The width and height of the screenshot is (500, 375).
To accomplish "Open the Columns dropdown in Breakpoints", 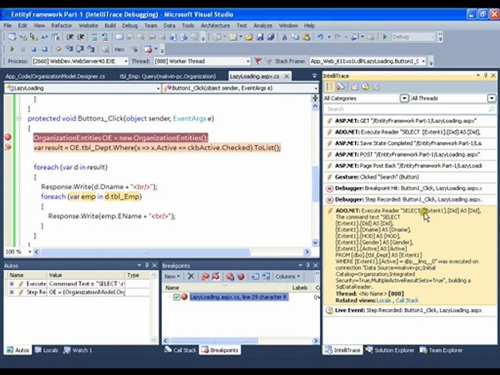I will click(x=287, y=277).
